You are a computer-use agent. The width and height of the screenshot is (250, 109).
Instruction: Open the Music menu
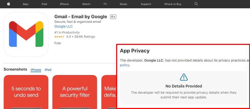click(x=123, y=4)
